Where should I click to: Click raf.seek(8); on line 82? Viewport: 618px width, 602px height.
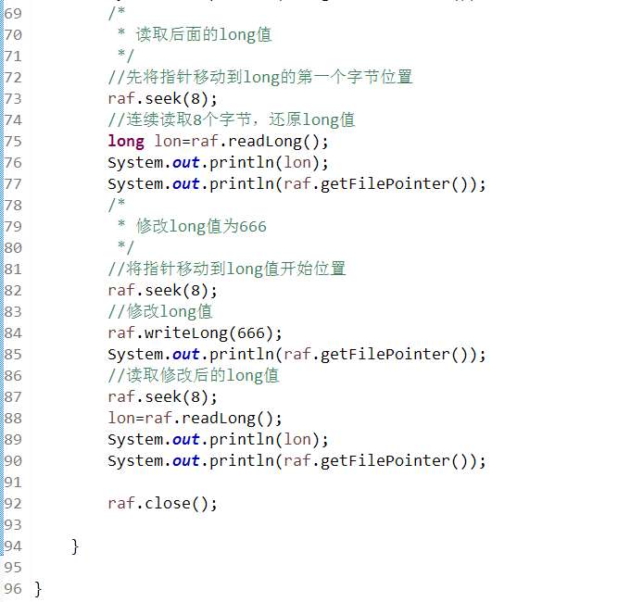(162, 291)
